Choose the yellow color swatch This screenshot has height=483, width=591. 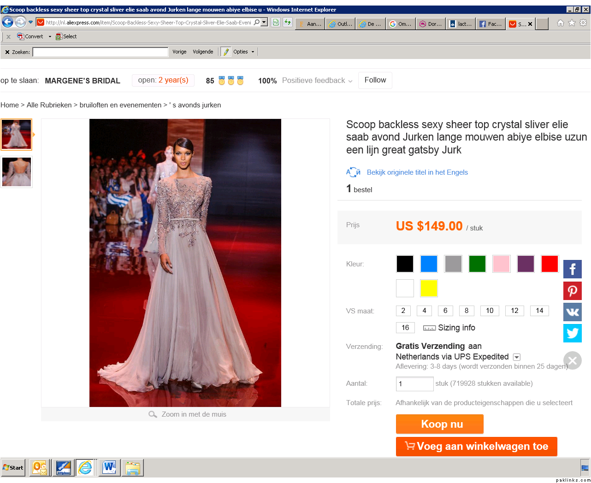(429, 289)
